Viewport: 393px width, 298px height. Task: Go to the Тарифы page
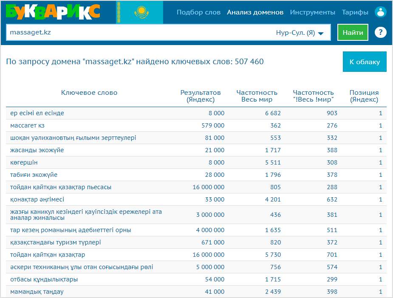pyautogui.click(x=355, y=12)
